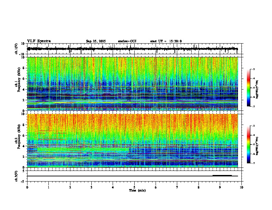Click the "6" kHz tick on ch.2 spectrogram

[x=24, y=135]
